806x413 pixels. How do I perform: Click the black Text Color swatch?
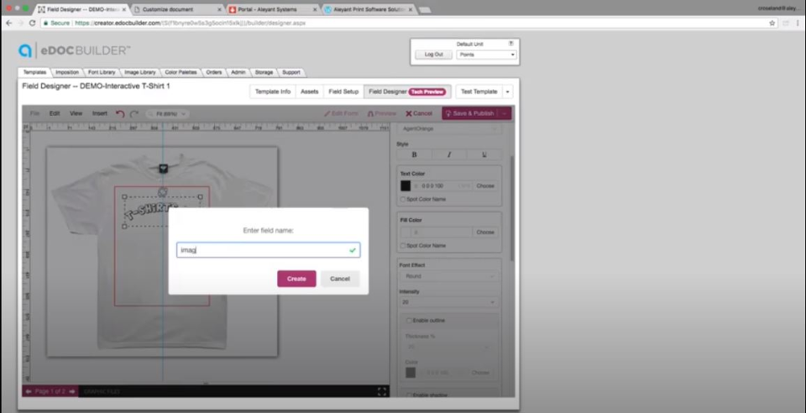pos(406,186)
